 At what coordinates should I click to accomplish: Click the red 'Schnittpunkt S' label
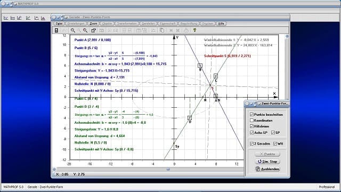coord(228,56)
